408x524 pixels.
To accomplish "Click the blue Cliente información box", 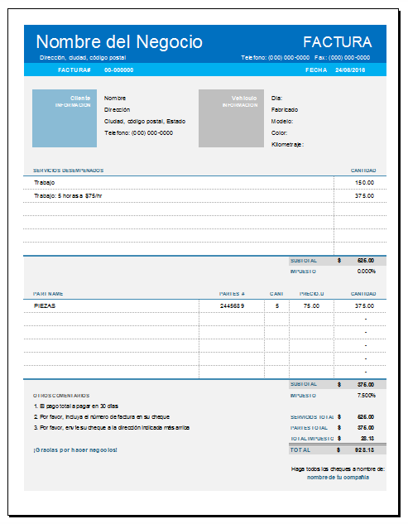I will pos(65,118).
